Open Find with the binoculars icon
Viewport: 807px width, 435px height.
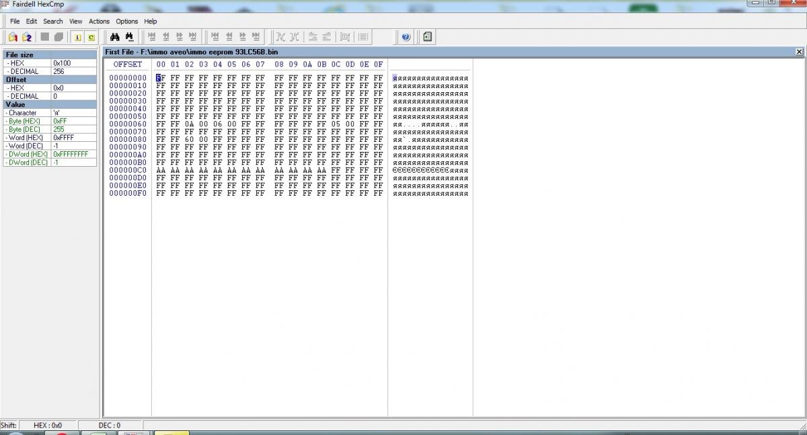pyautogui.click(x=115, y=37)
